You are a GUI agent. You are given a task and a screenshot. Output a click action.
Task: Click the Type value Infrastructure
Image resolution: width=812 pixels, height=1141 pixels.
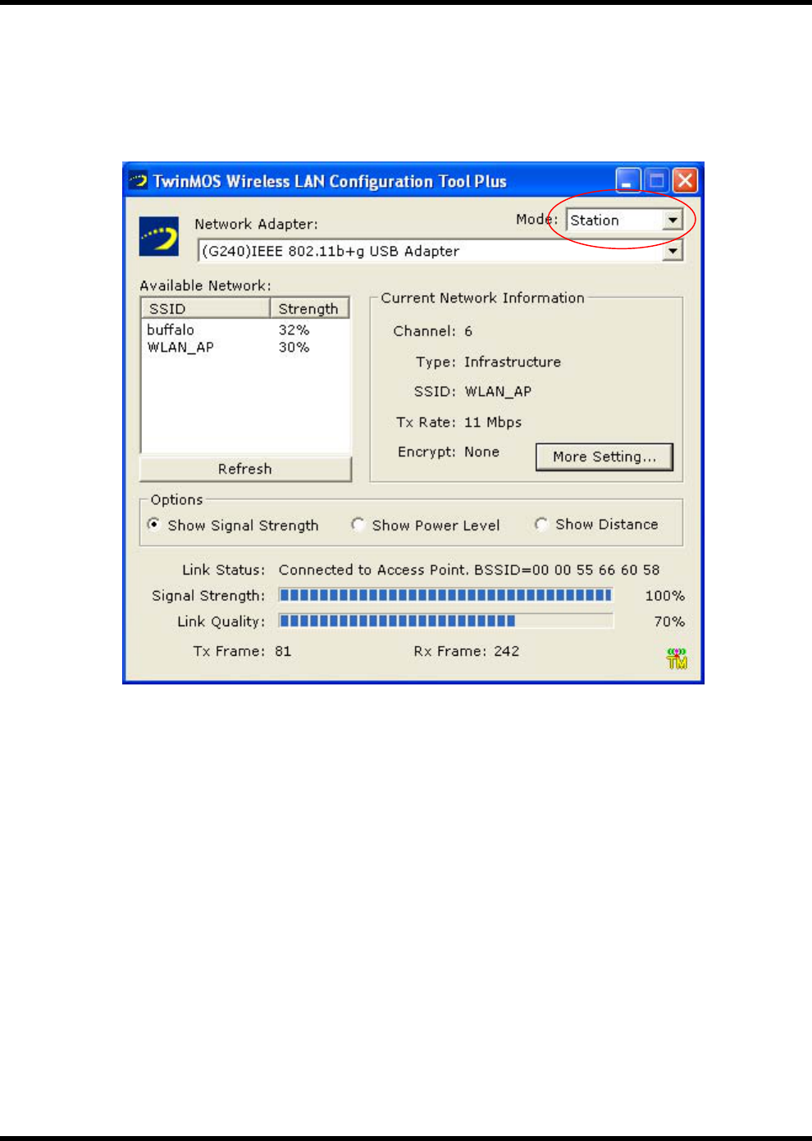(513, 361)
